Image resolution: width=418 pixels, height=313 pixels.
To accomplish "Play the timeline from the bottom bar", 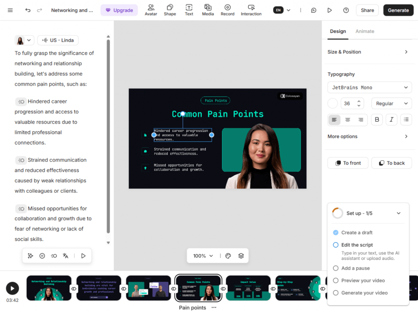I will click(12, 288).
